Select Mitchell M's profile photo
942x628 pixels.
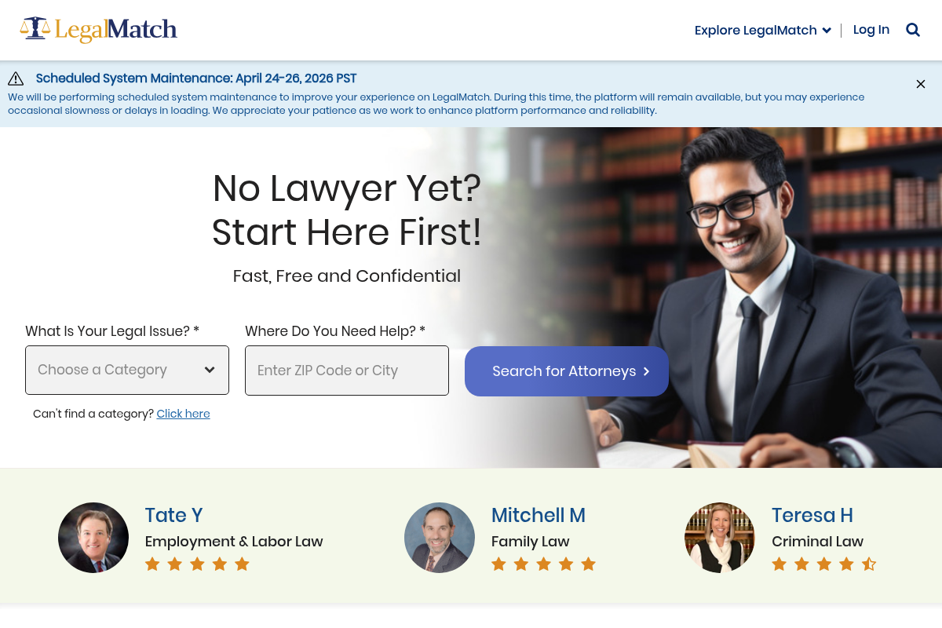(440, 538)
